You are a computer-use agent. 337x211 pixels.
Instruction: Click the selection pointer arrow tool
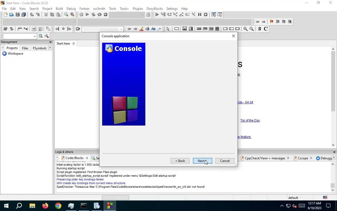pyautogui.click(x=168, y=29)
